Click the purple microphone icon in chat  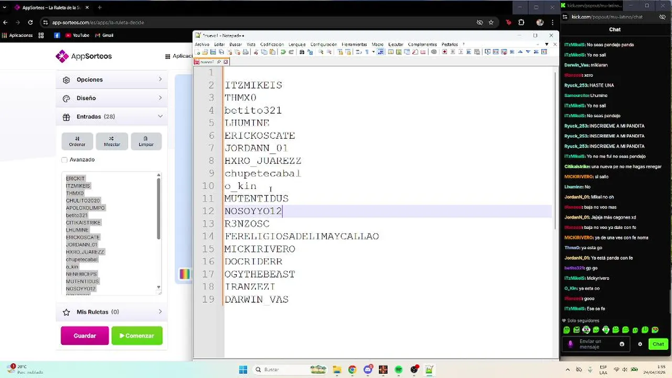click(x=571, y=344)
